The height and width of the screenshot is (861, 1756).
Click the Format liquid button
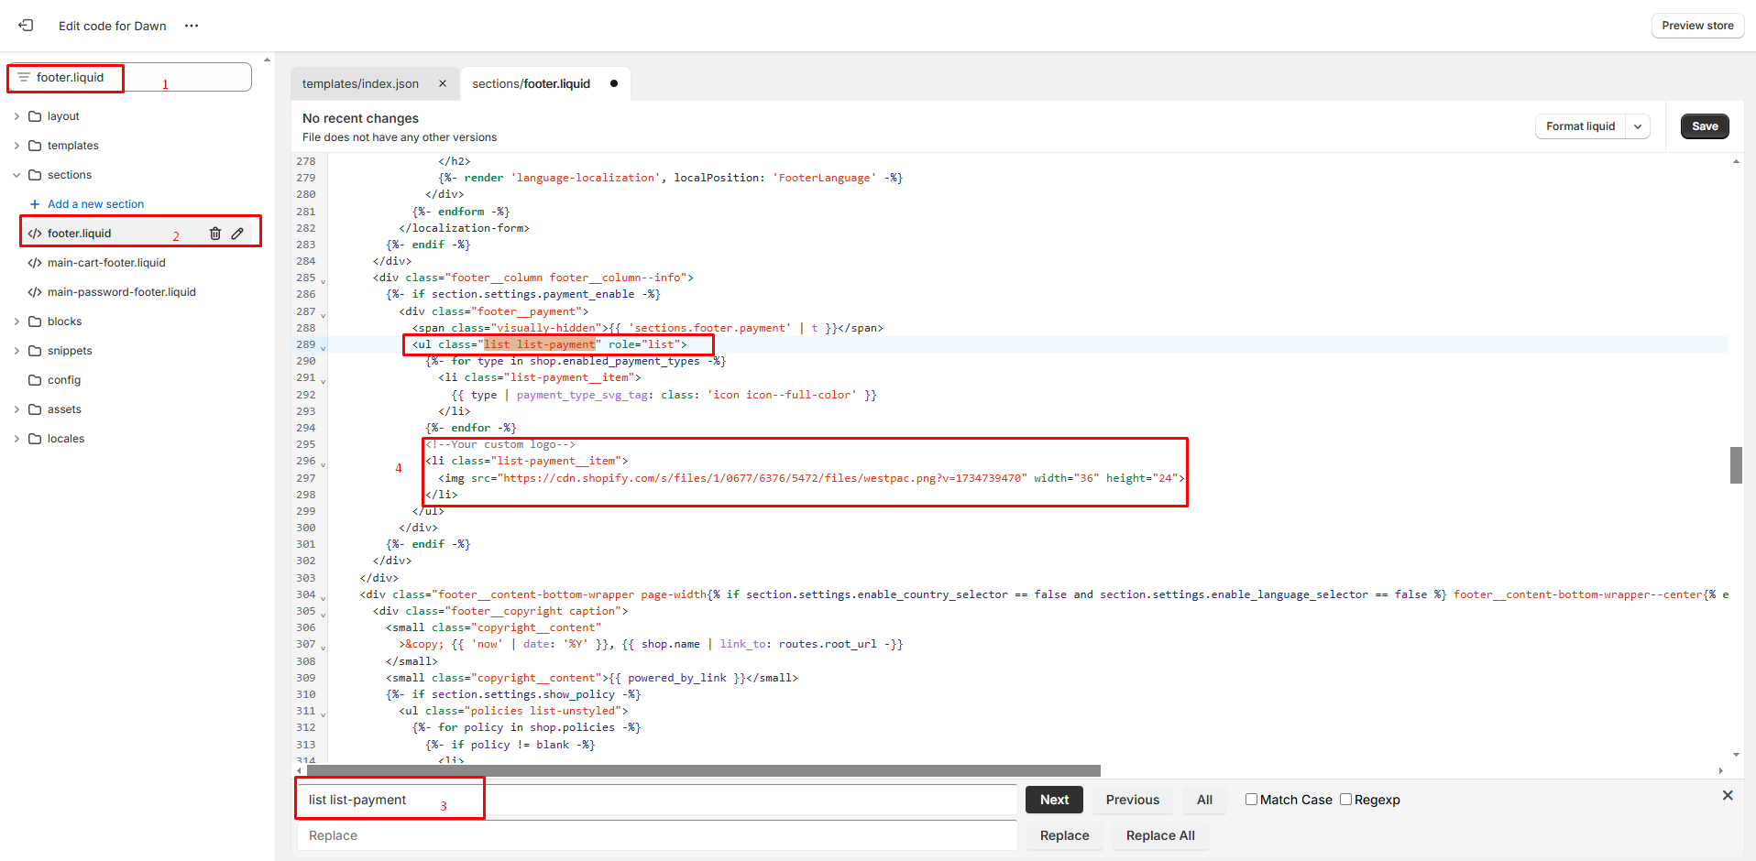(1581, 126)
